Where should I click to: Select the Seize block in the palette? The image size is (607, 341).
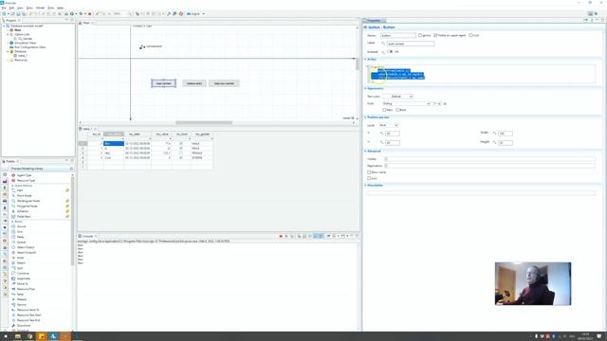(x=20, y=295)
